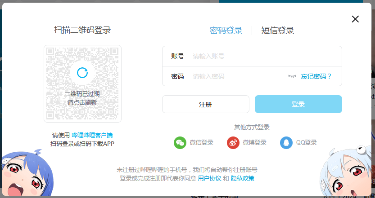The width and height of the screenshot is (375, 198).
Task: Click the Weibo login icon
Action: point(233,143)
